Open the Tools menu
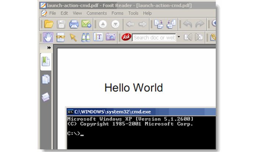 133,13
